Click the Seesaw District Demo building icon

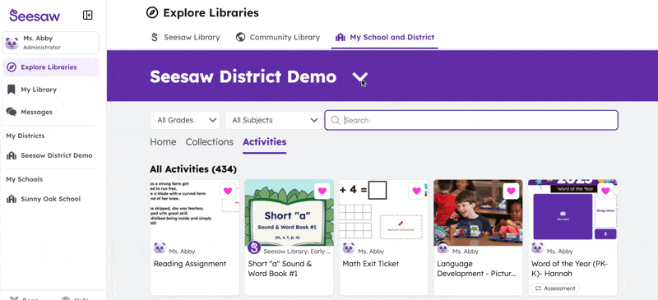[12, 155]
